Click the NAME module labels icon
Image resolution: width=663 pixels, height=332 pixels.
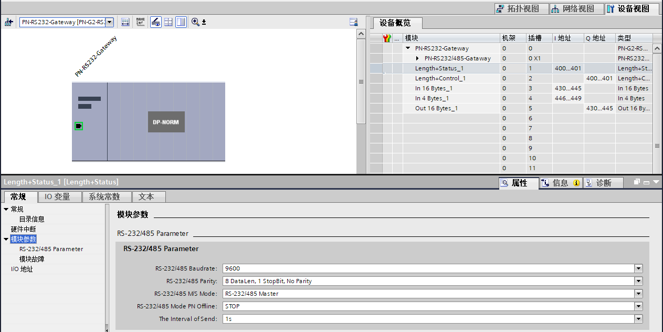click(x=140, y=22)
